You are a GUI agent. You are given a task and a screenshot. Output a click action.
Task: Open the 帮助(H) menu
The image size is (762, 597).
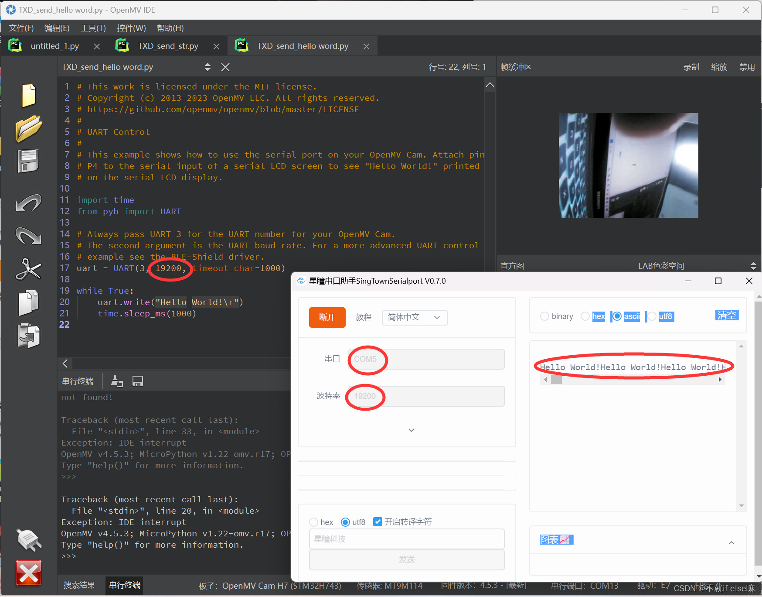(170, 28)
